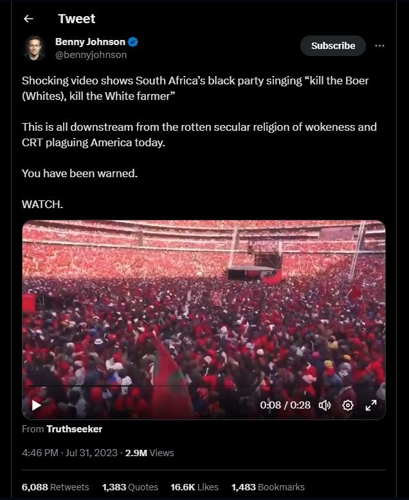Screen dimensions: 409x500
Task: Click the back arrow icon
Action: point(28,19)
